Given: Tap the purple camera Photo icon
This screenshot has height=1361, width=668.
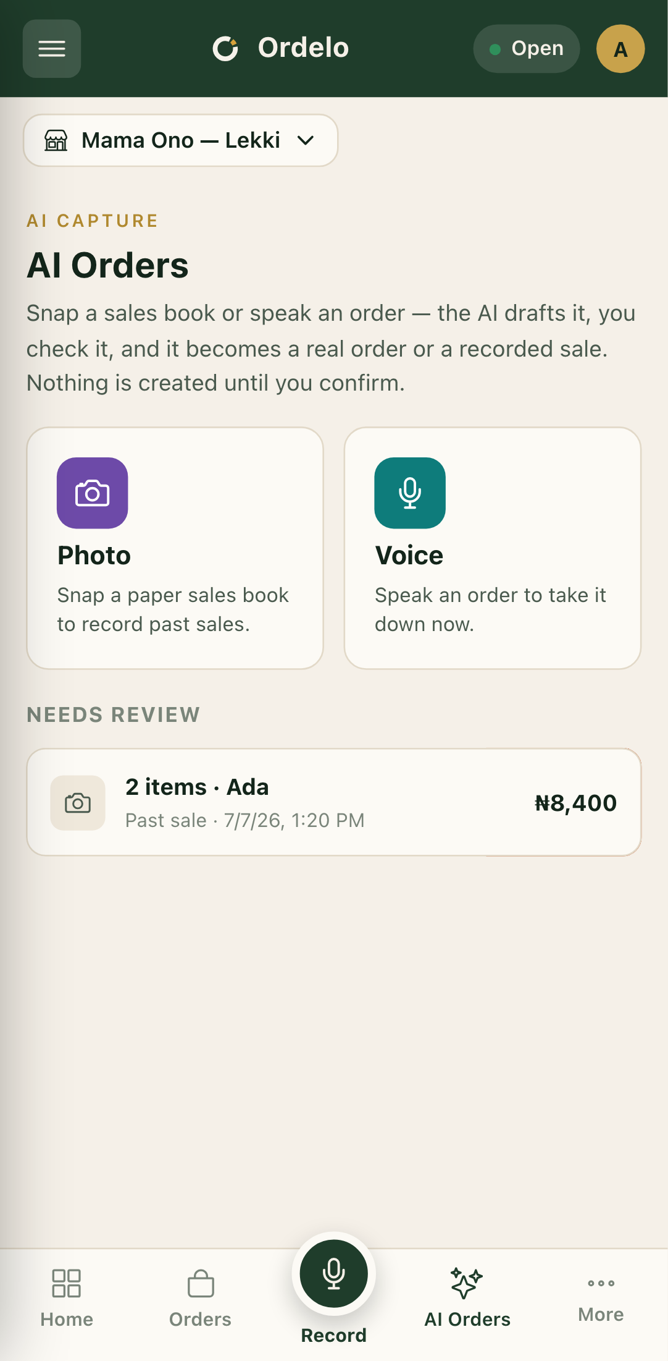Looking at the screenshot, I should pyautogui.click(x=93, y=493).
